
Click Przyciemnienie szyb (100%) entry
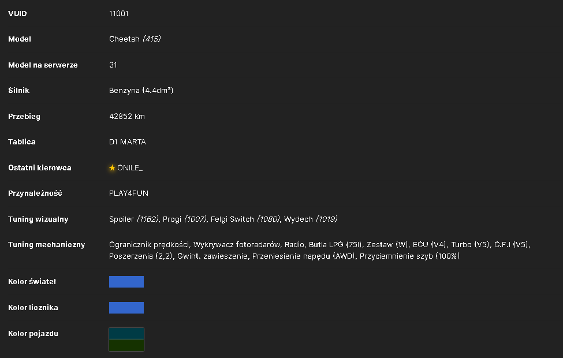(409, 256)
